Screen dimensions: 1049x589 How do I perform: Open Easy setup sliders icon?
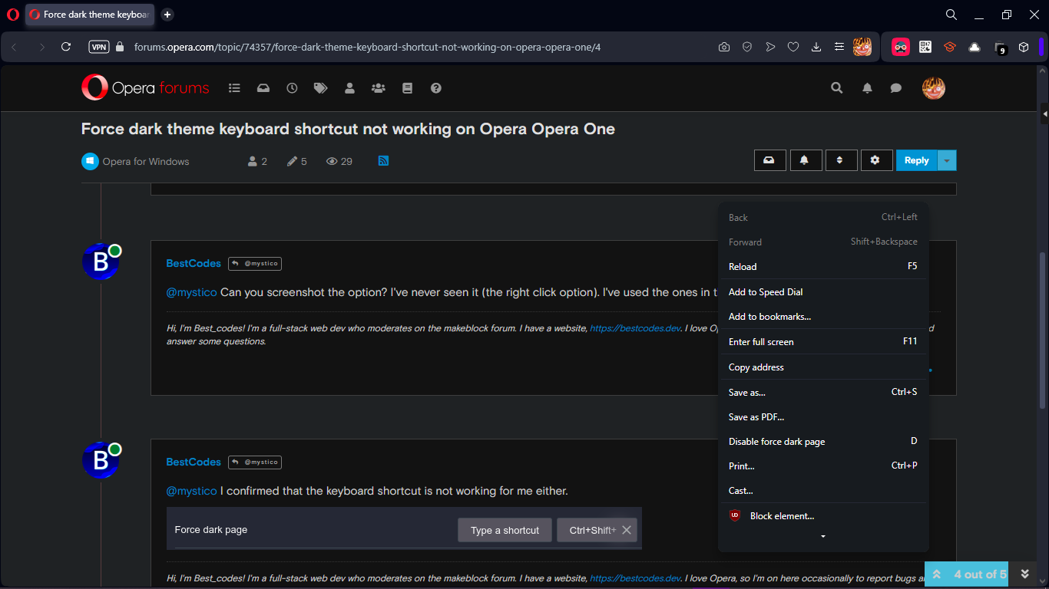[x=839, y=47]
